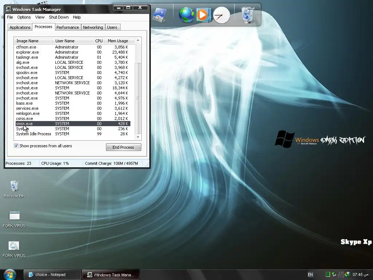Select svchost.exe row using 4,272 K
The width and height of the screenshot is (373, 280).
[x=73, y=78]
